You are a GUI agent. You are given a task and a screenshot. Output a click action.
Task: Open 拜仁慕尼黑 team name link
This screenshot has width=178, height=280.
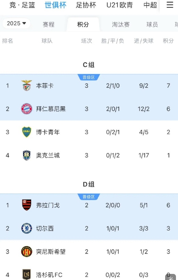51,109
